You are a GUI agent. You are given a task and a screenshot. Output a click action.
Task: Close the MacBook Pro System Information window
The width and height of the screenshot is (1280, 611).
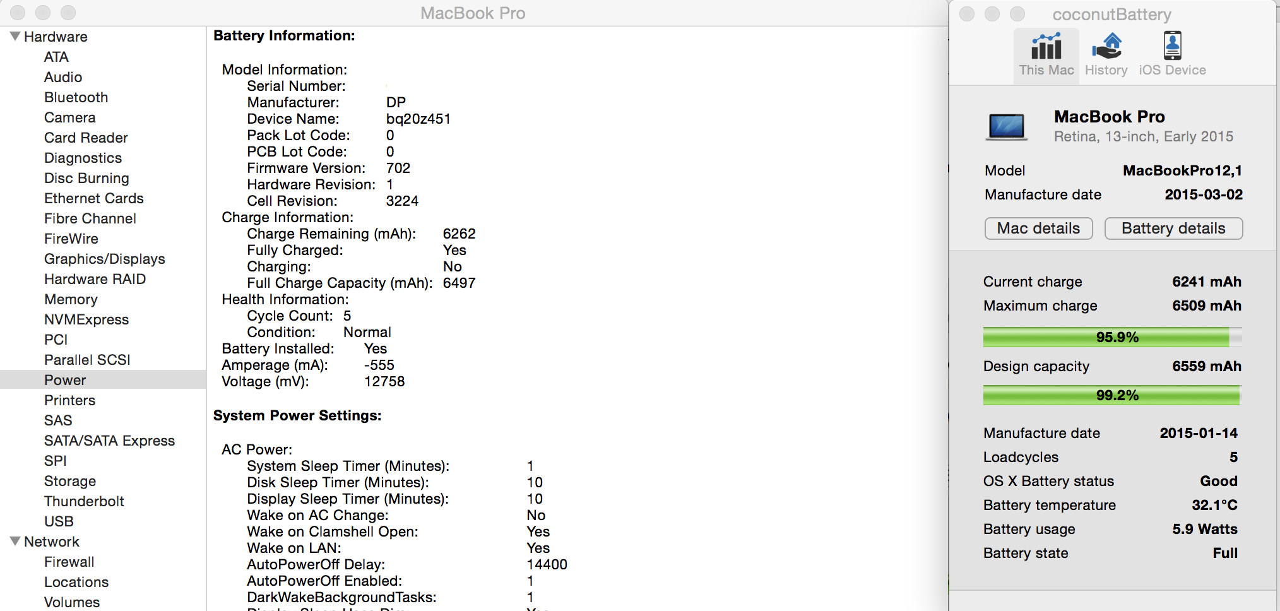point(18,13)
